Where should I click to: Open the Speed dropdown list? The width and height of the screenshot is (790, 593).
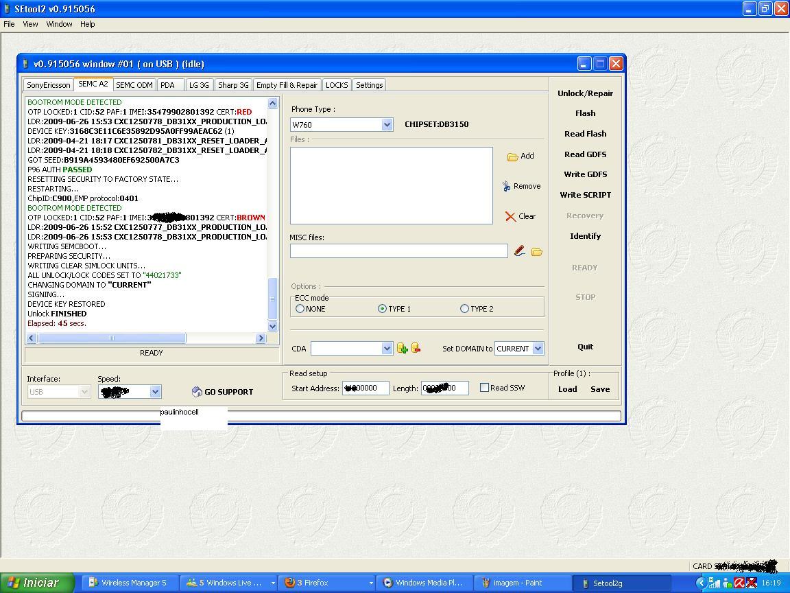coord(155,392)
